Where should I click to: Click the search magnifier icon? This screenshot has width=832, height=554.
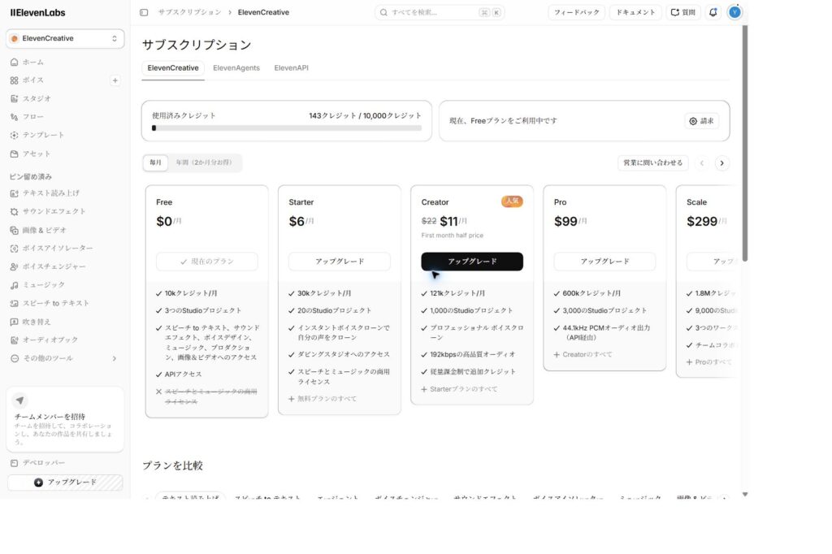(383, 12)
